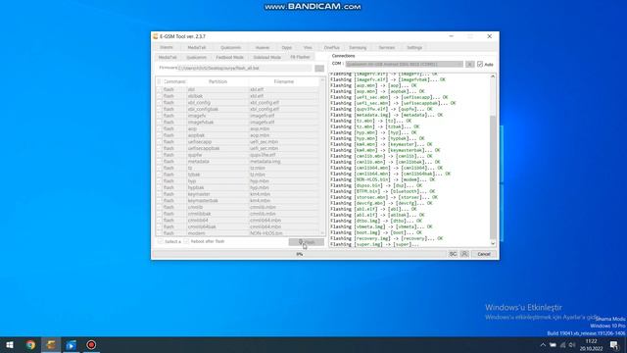Viewport: 627px width, 353px height.
Task: Click the xbl_config.elf filename in xbl_config row
Action: (265, 103)
